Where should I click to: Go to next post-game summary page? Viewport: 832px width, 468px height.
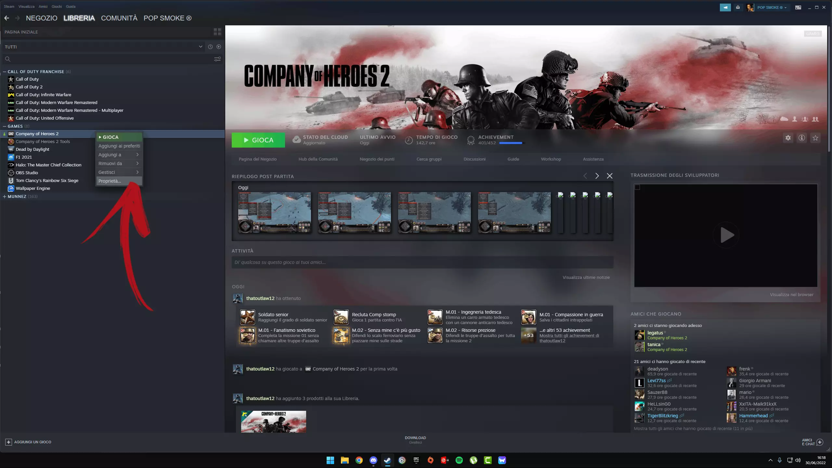(x=597, y=176)
